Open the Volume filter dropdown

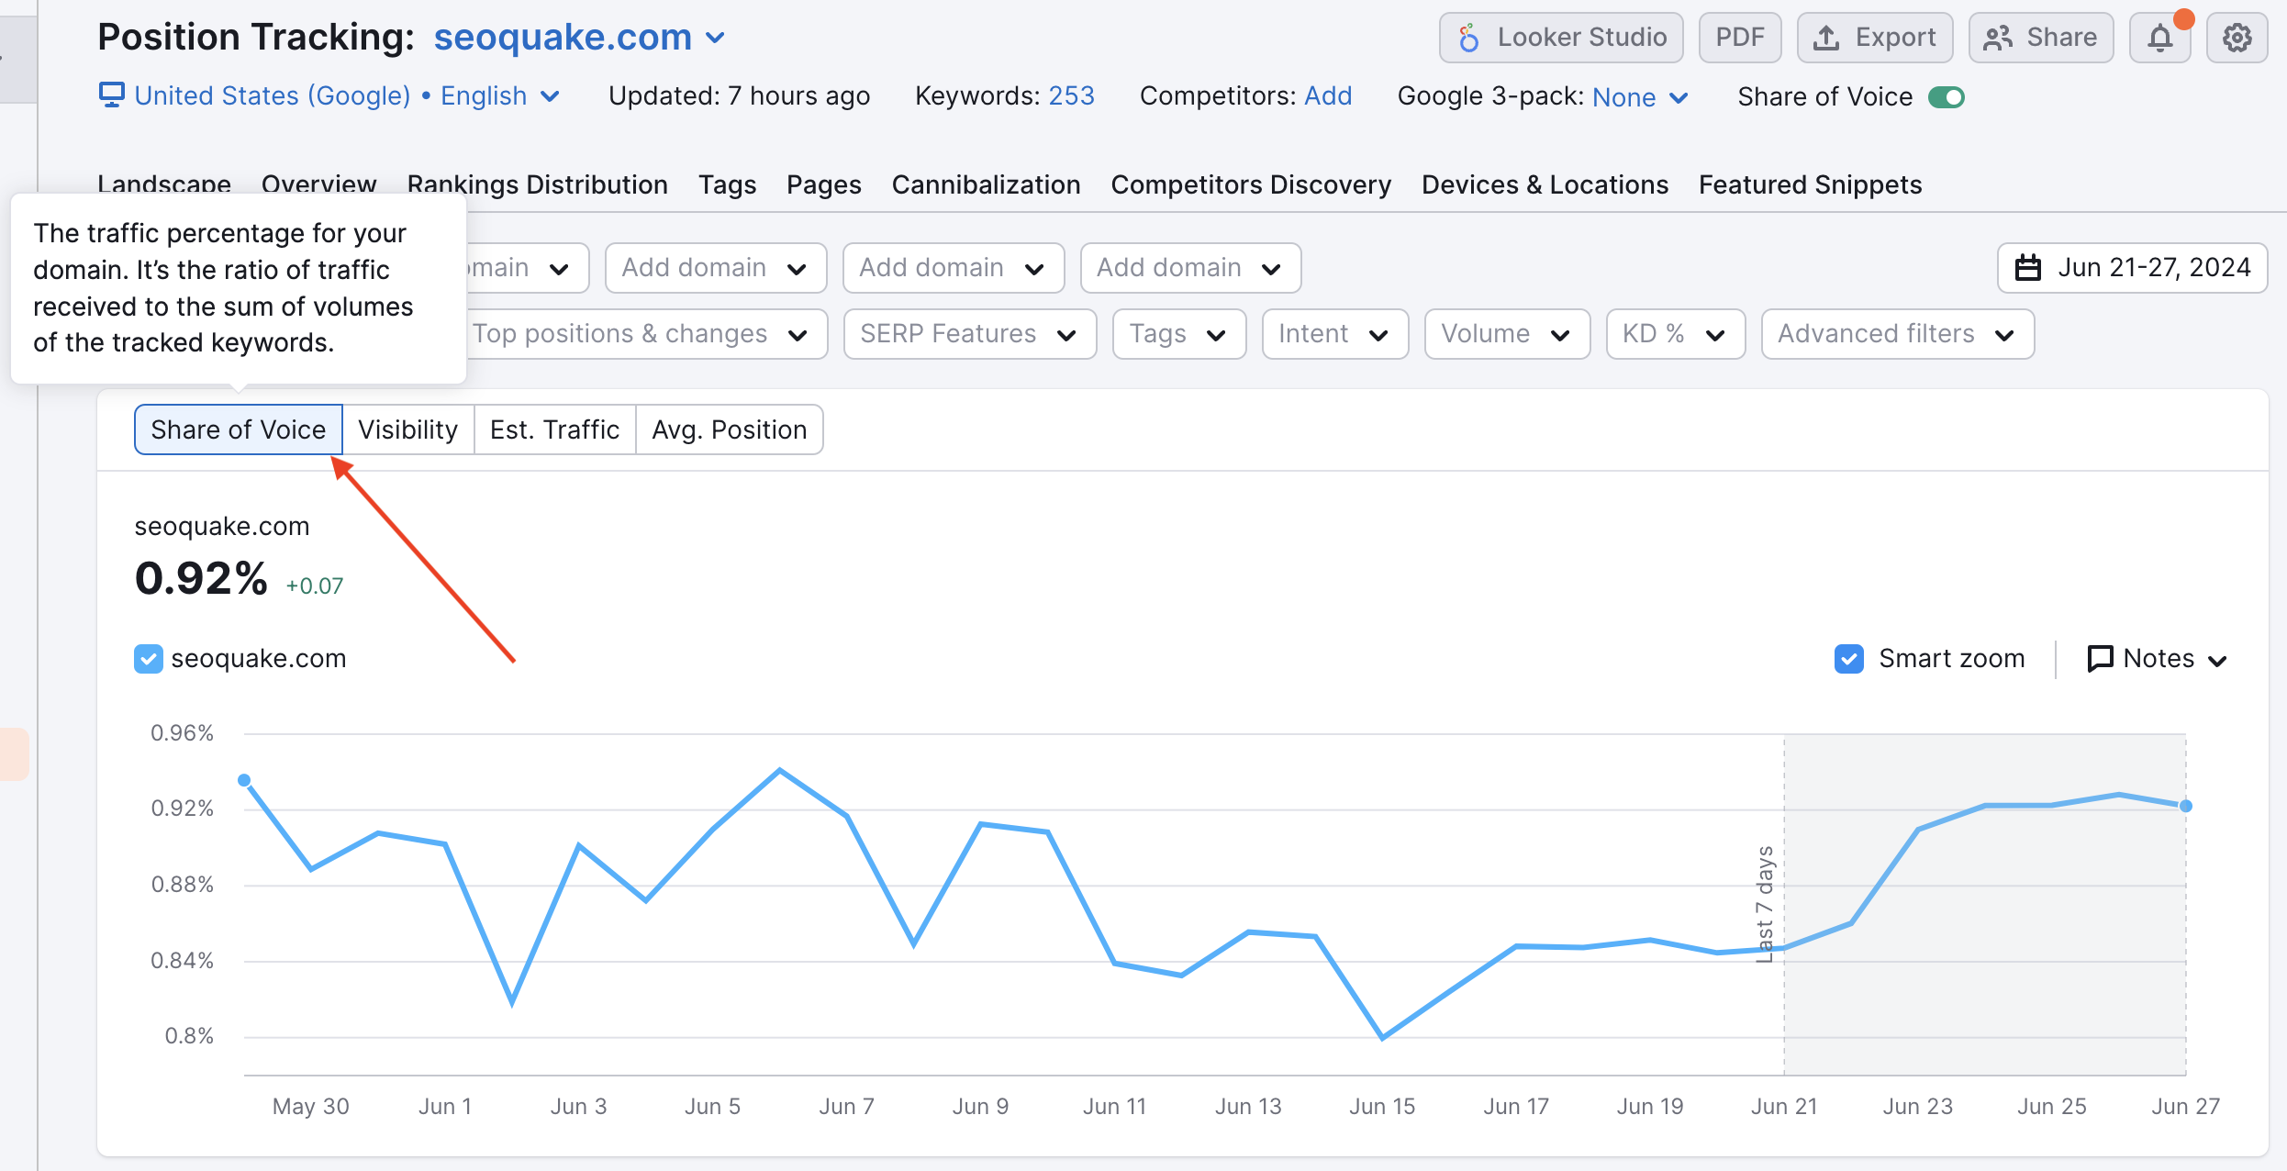point(1507,334)
